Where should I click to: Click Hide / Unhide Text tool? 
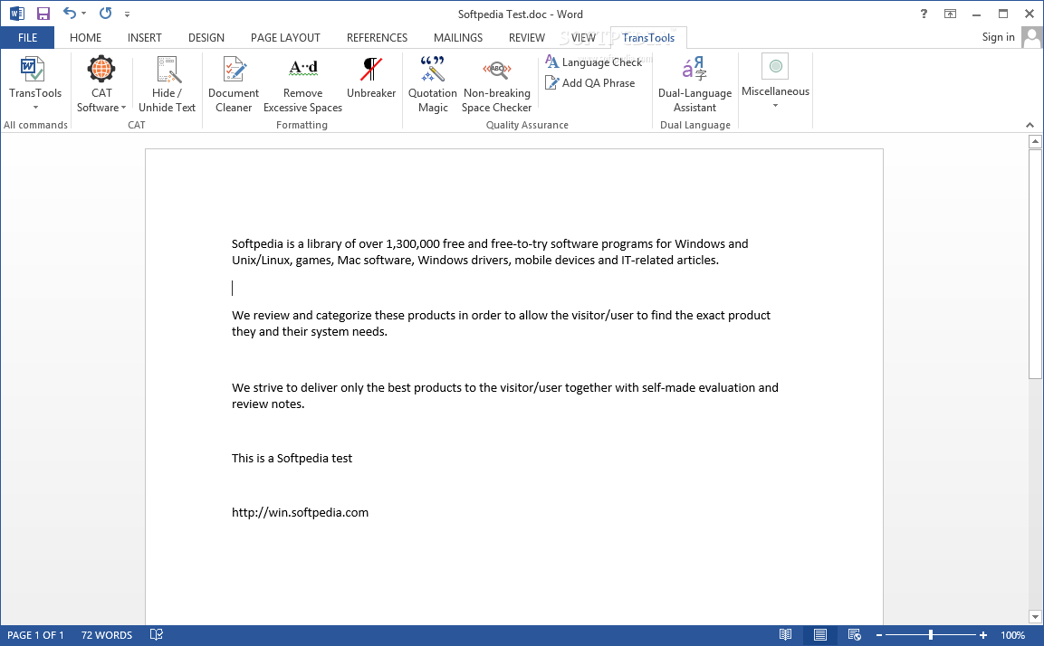(x=168, y=84)
